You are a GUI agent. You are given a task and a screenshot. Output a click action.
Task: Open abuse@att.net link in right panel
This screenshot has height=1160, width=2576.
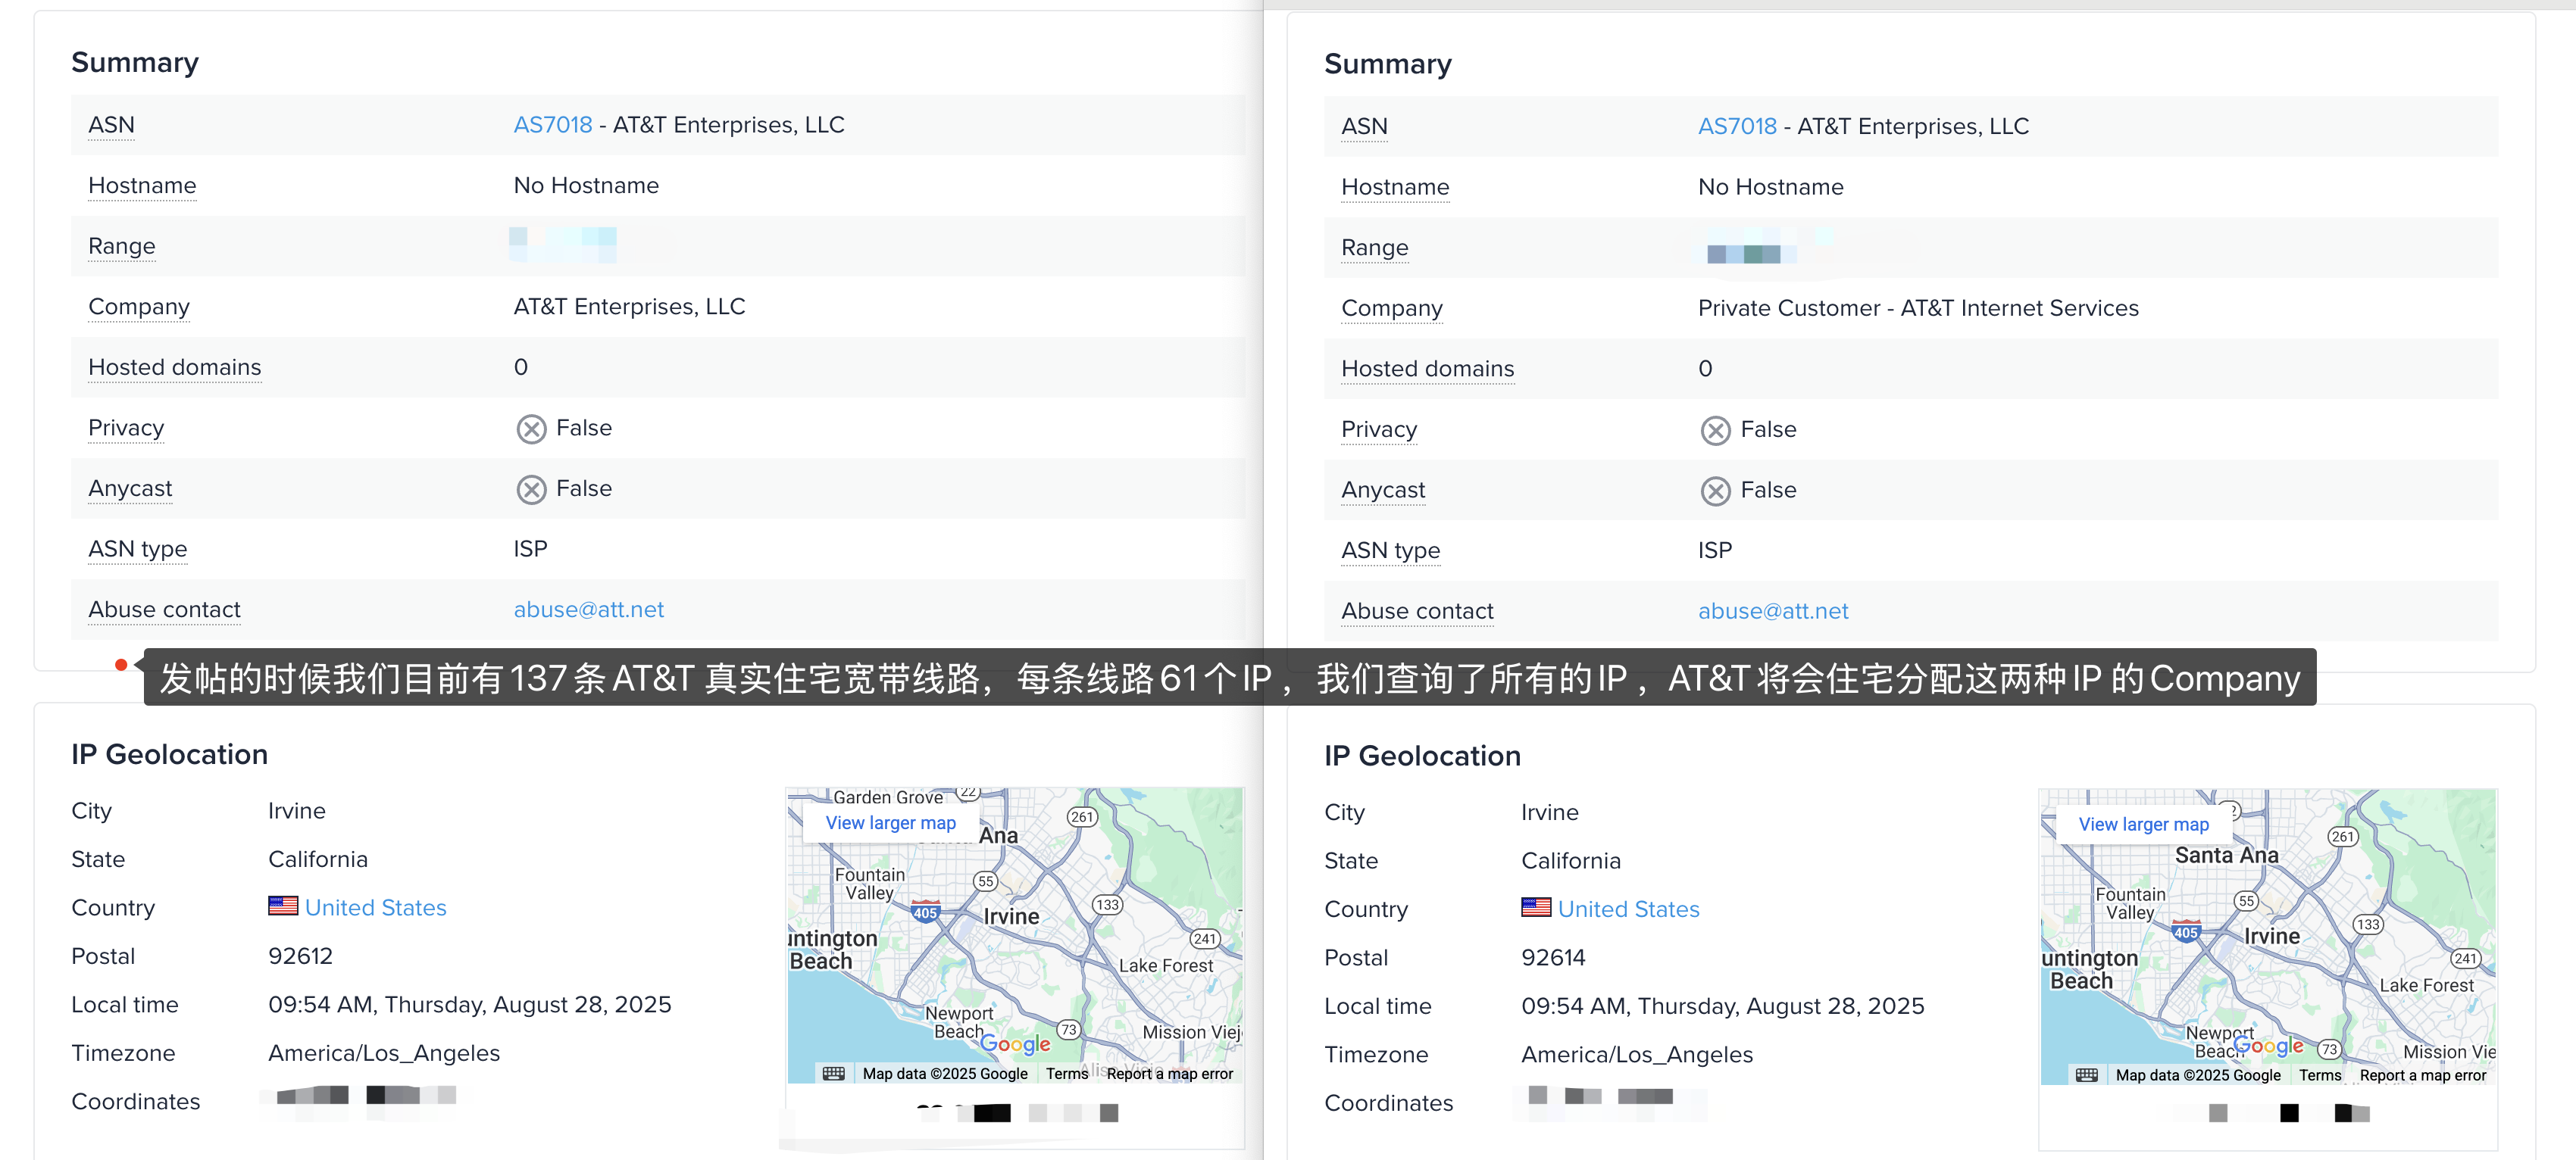pos(1772,612)
